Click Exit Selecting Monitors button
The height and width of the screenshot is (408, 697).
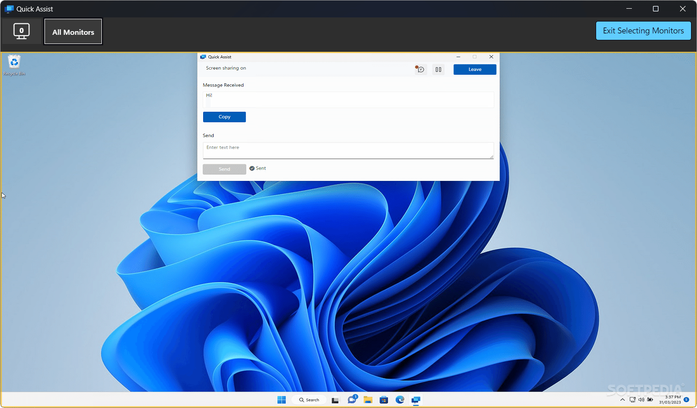(643, 31)
